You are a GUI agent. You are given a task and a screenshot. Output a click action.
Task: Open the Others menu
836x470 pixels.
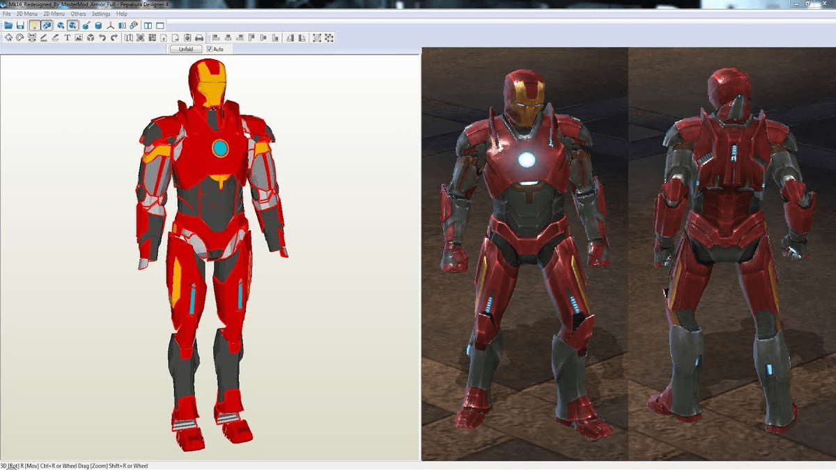pos(77,13)
